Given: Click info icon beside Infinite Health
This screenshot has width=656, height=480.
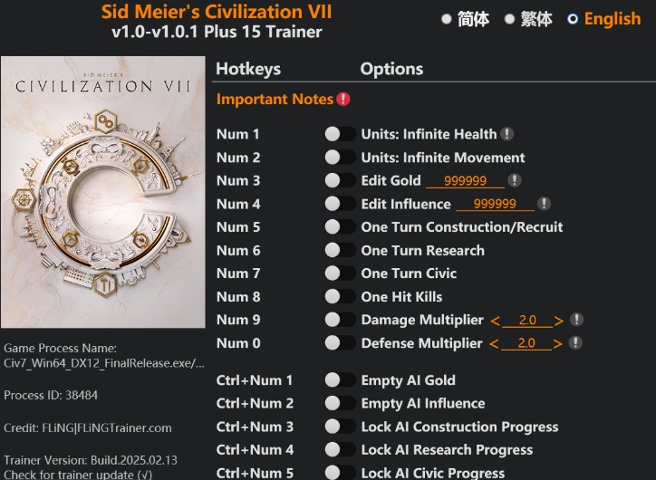Looking at the screenshot, I should pos(507,134).
